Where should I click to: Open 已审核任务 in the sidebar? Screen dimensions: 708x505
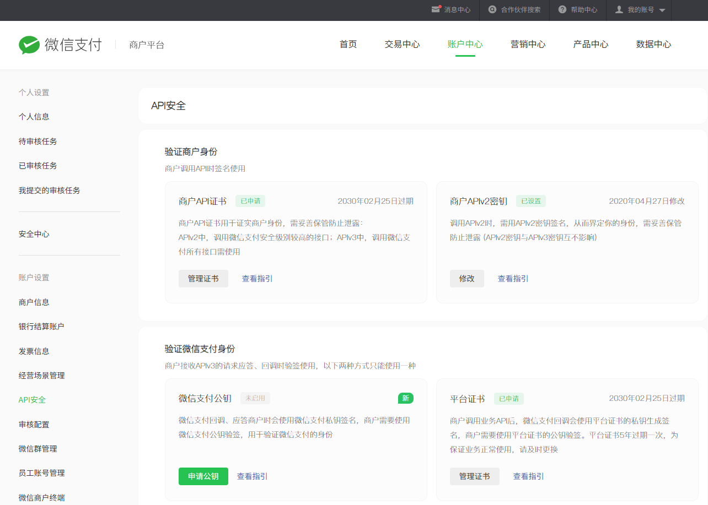click(38, 166)
